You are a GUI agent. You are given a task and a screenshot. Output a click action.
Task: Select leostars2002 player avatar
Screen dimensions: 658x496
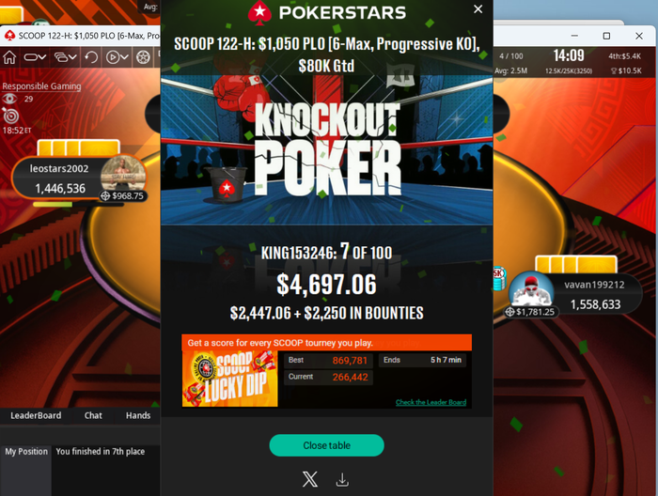point(123,176)
